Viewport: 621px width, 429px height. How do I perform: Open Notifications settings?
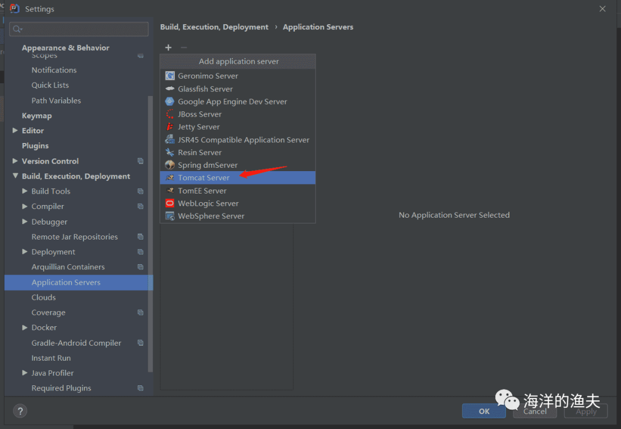click(x=54, y=70)
